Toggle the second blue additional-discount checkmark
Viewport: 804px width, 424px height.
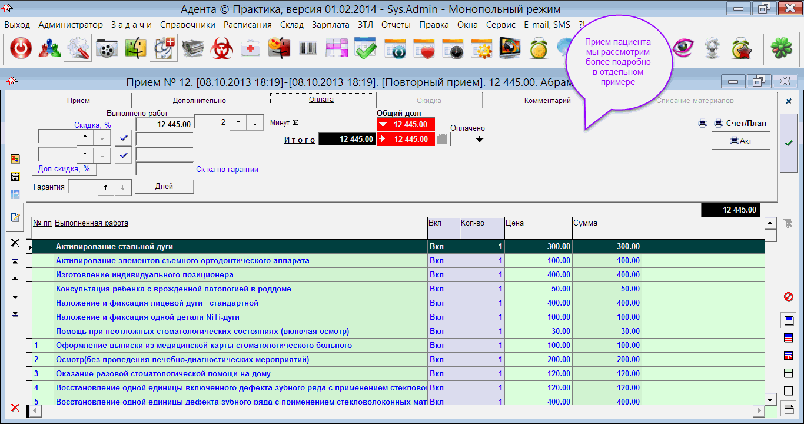(x=124, y=155)
